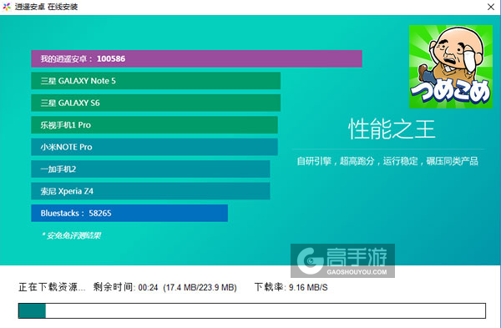Click the download progress bar
The image size is (501, 328).
pyautogui.click(x=252, y=310)
